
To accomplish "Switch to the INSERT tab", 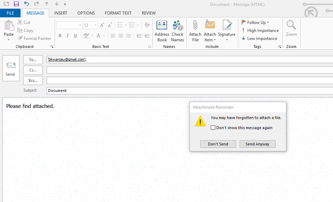I will (x=61, y=13).
